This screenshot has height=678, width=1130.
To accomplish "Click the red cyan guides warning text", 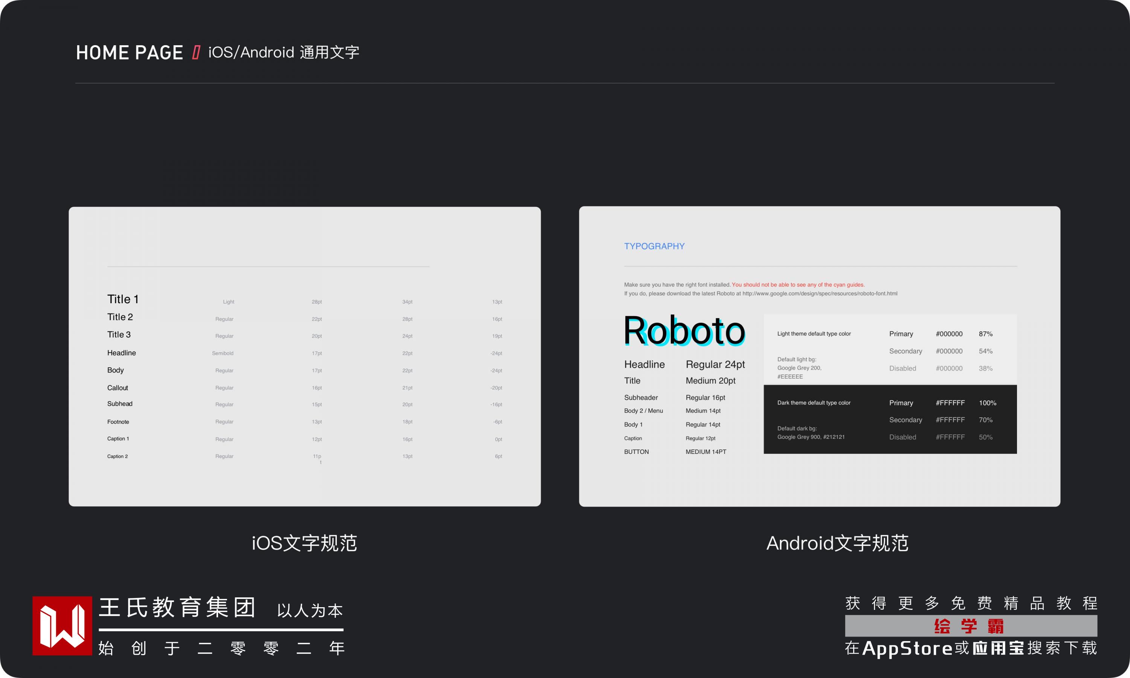I will [x=798, y=285].
